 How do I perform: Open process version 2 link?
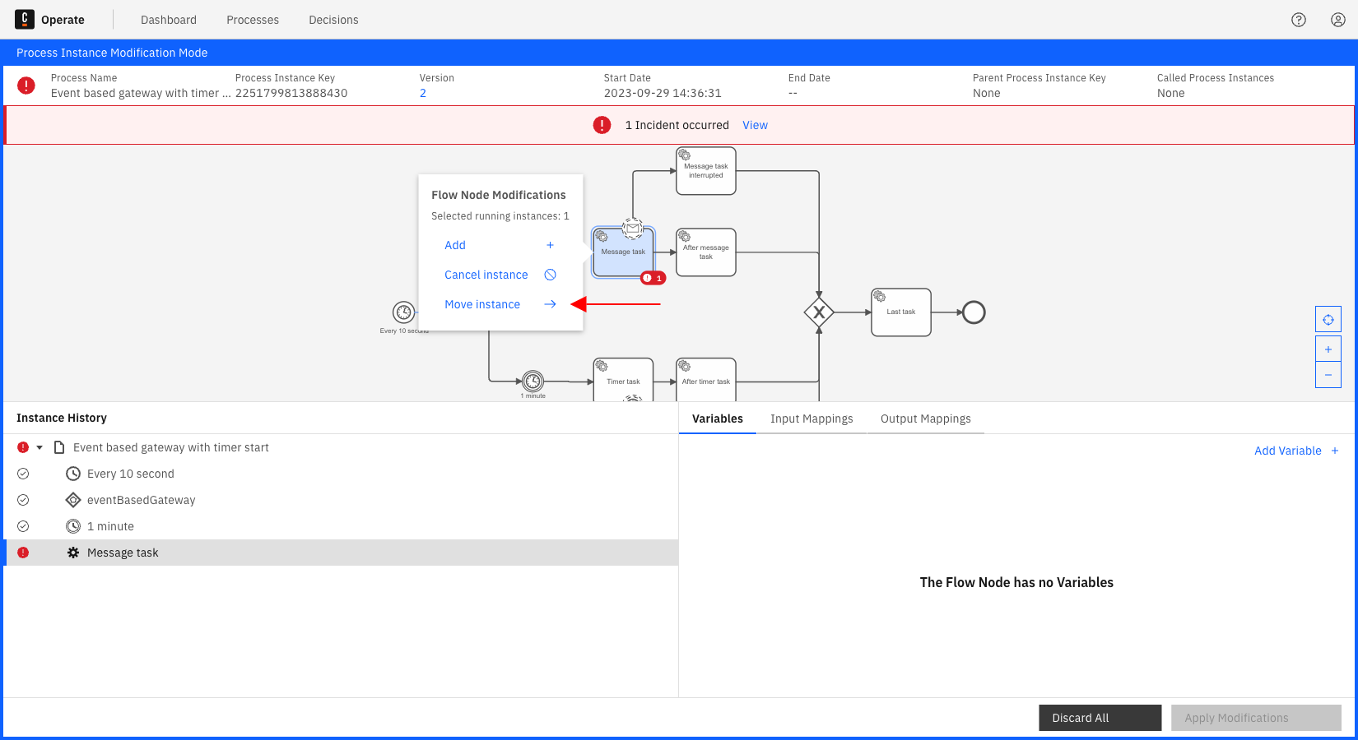click(423, 93)
